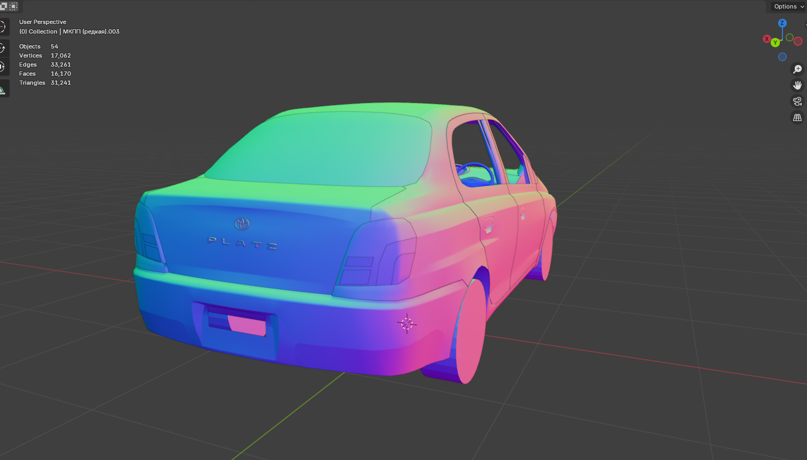Select the dashed-square selection mode icon
The width and height of the screenshot is (807, 460).
tap(13, 6)
